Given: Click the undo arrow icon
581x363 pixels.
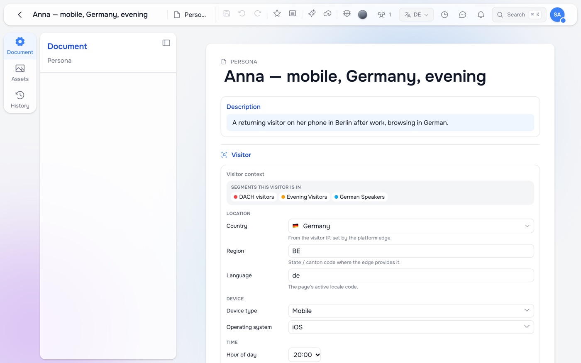Looking at the screenshot, I should pyautogui.click(x=242, y=14).
